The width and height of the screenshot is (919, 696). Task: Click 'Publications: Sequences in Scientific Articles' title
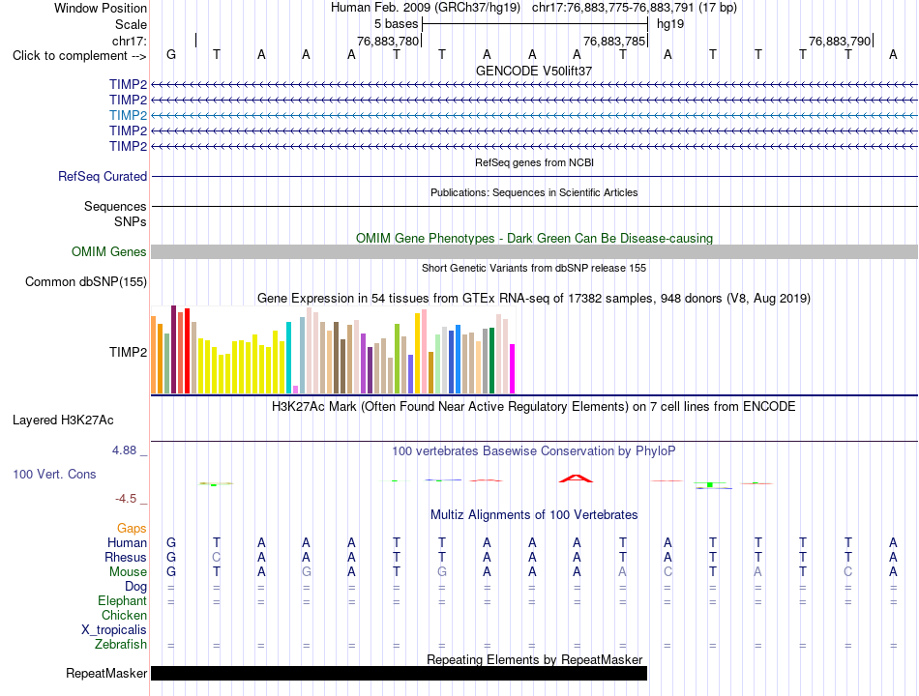pos(534,192)
